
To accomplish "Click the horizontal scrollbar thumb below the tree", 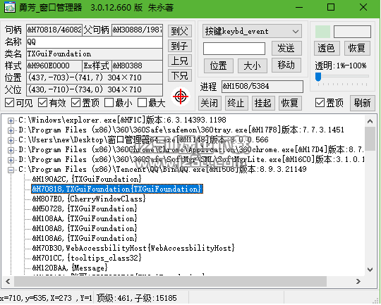I will tap(170, 281).
